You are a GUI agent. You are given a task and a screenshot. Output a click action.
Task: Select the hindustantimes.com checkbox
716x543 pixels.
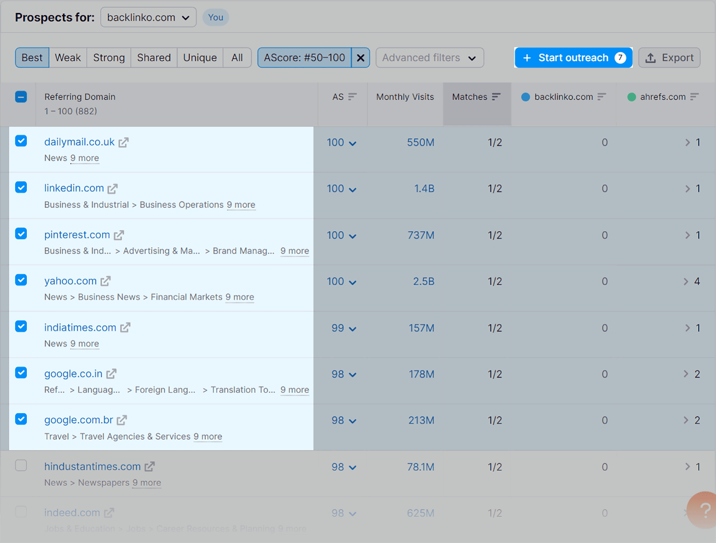pos(21,466)
